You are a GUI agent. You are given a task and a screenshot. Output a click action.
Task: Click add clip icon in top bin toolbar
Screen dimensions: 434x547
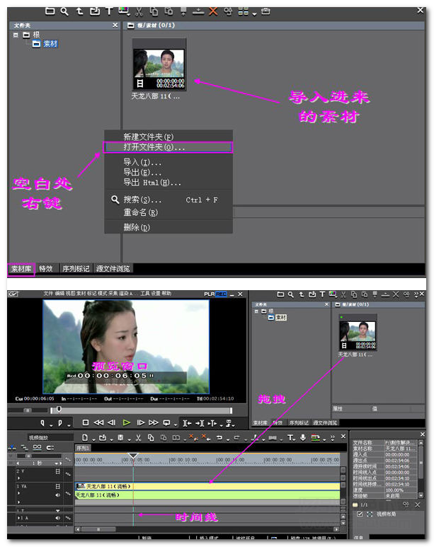pyautogui.click(x=95, y=11)
